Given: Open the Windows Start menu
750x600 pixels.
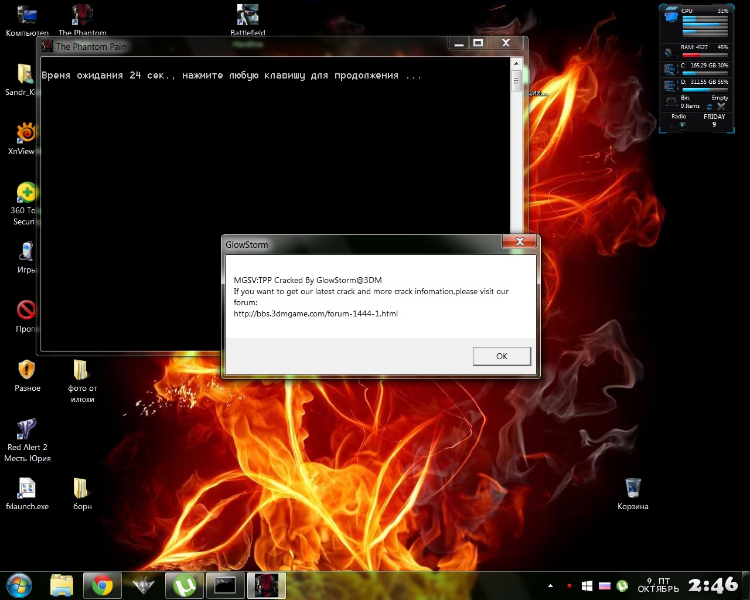Looking at the screenshot, I should [19, 585].
